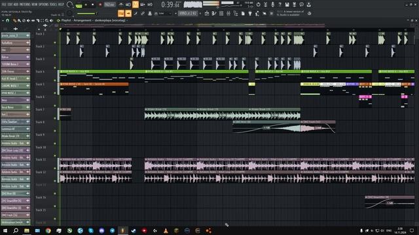Click the render/export audio icon
This screenshot has height=235, width=419.
coord(294,5)
